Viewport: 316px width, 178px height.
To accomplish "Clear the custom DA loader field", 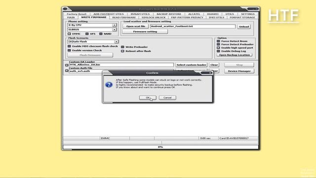I will pyautogui.click(x=214, y=65).
